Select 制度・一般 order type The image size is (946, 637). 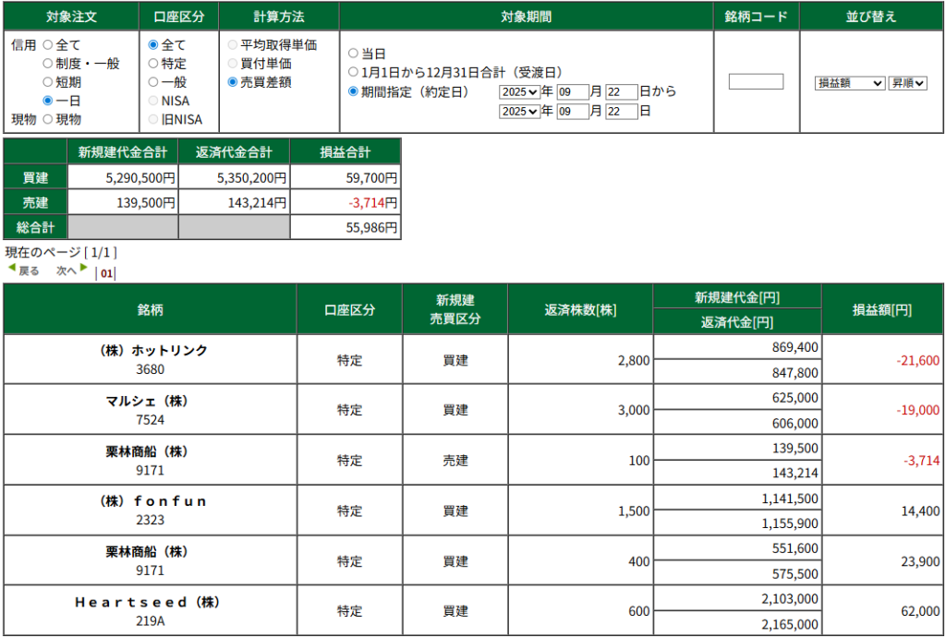(48, 64)
